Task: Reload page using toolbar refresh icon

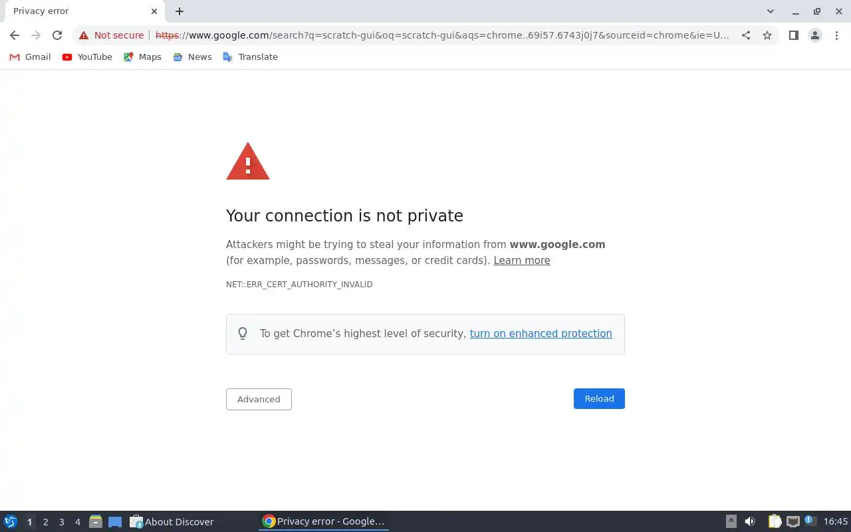Action: coord(57,35)
